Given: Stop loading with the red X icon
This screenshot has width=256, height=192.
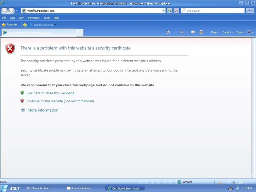Looking at the screenshot, I should coord(176,11).
